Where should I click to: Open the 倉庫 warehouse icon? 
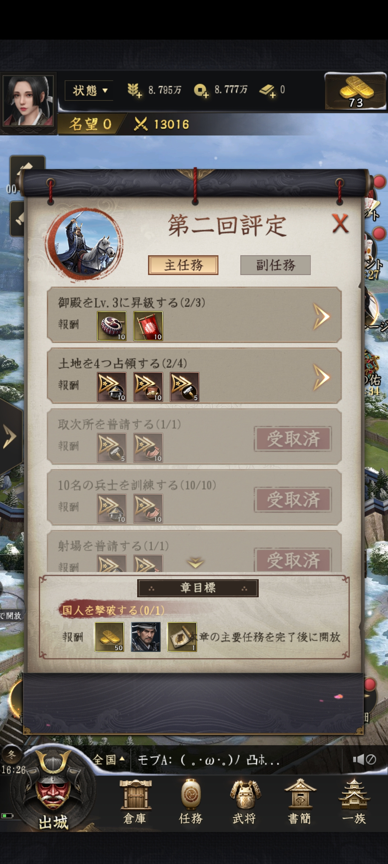135,802
